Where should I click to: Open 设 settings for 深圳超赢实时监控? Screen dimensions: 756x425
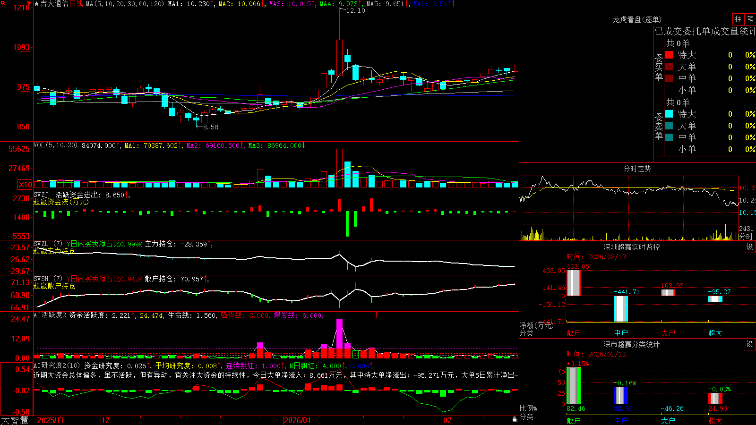pos(750,247)
